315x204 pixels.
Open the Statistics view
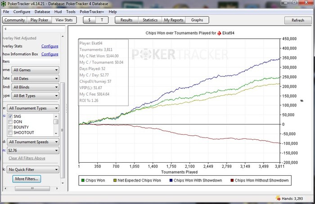150,20
